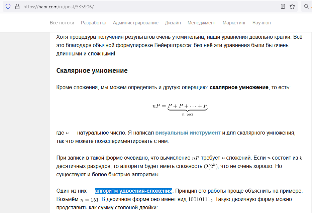Open the Научпоп section
Screen dimensions: 312x213
[262, 23]
